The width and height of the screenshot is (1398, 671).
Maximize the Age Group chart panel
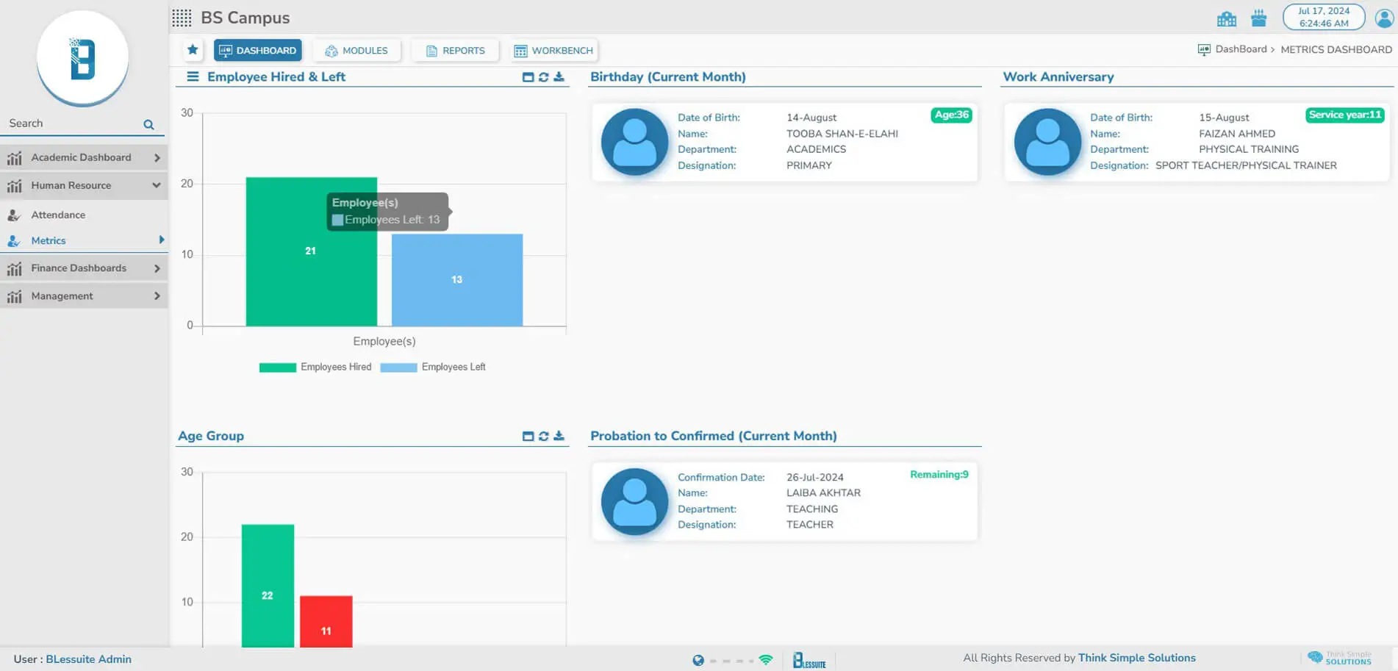[x=528, y=436]
